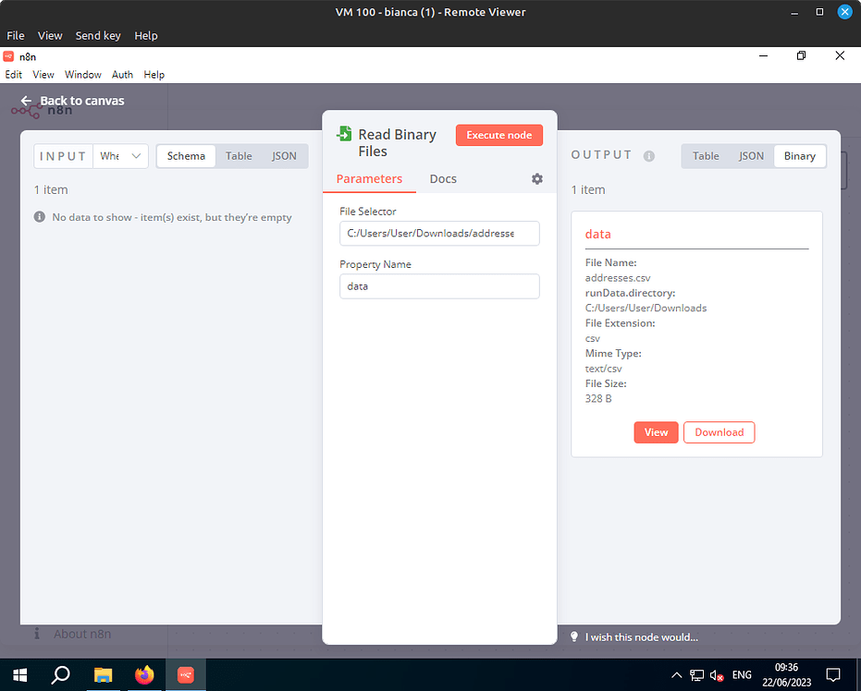Select the Schema view for input
The height and width of the screenshot is (691, 861).
point(185,156)
